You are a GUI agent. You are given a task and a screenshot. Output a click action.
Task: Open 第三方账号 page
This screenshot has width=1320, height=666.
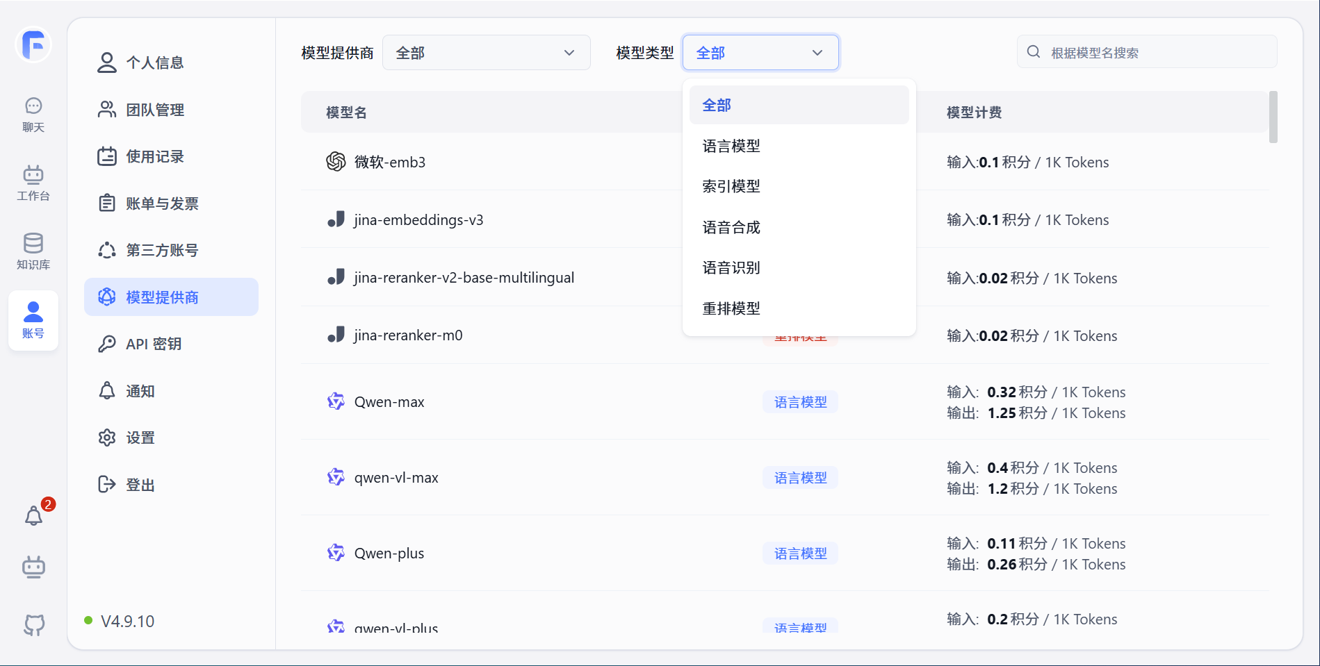pyautogui.click(x=171, y=250)
